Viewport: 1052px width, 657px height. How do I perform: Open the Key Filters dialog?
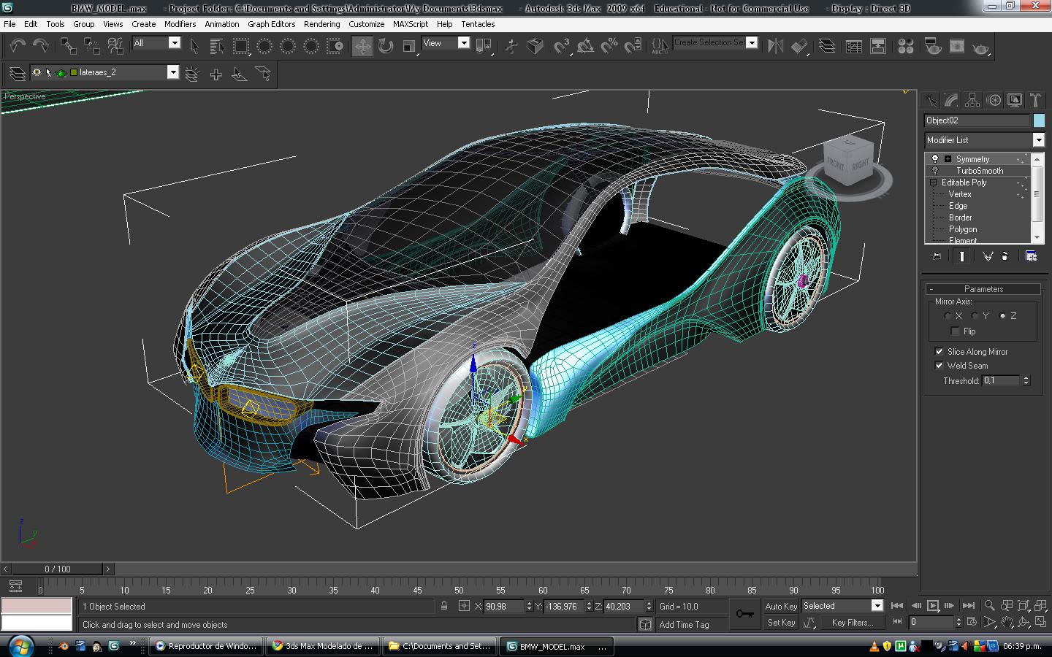pos(852,623)
